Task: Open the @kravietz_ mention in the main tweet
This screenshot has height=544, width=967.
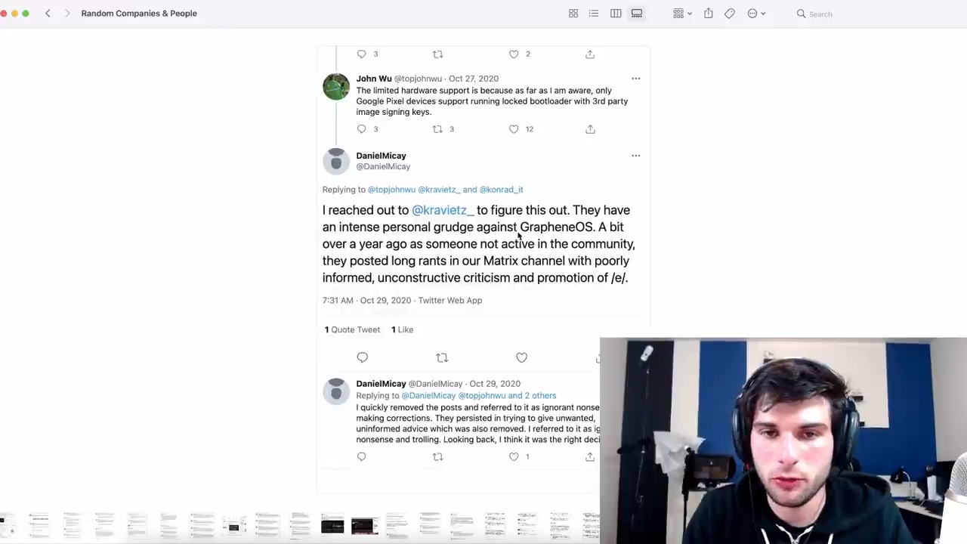Action: [x=443, y=210]
